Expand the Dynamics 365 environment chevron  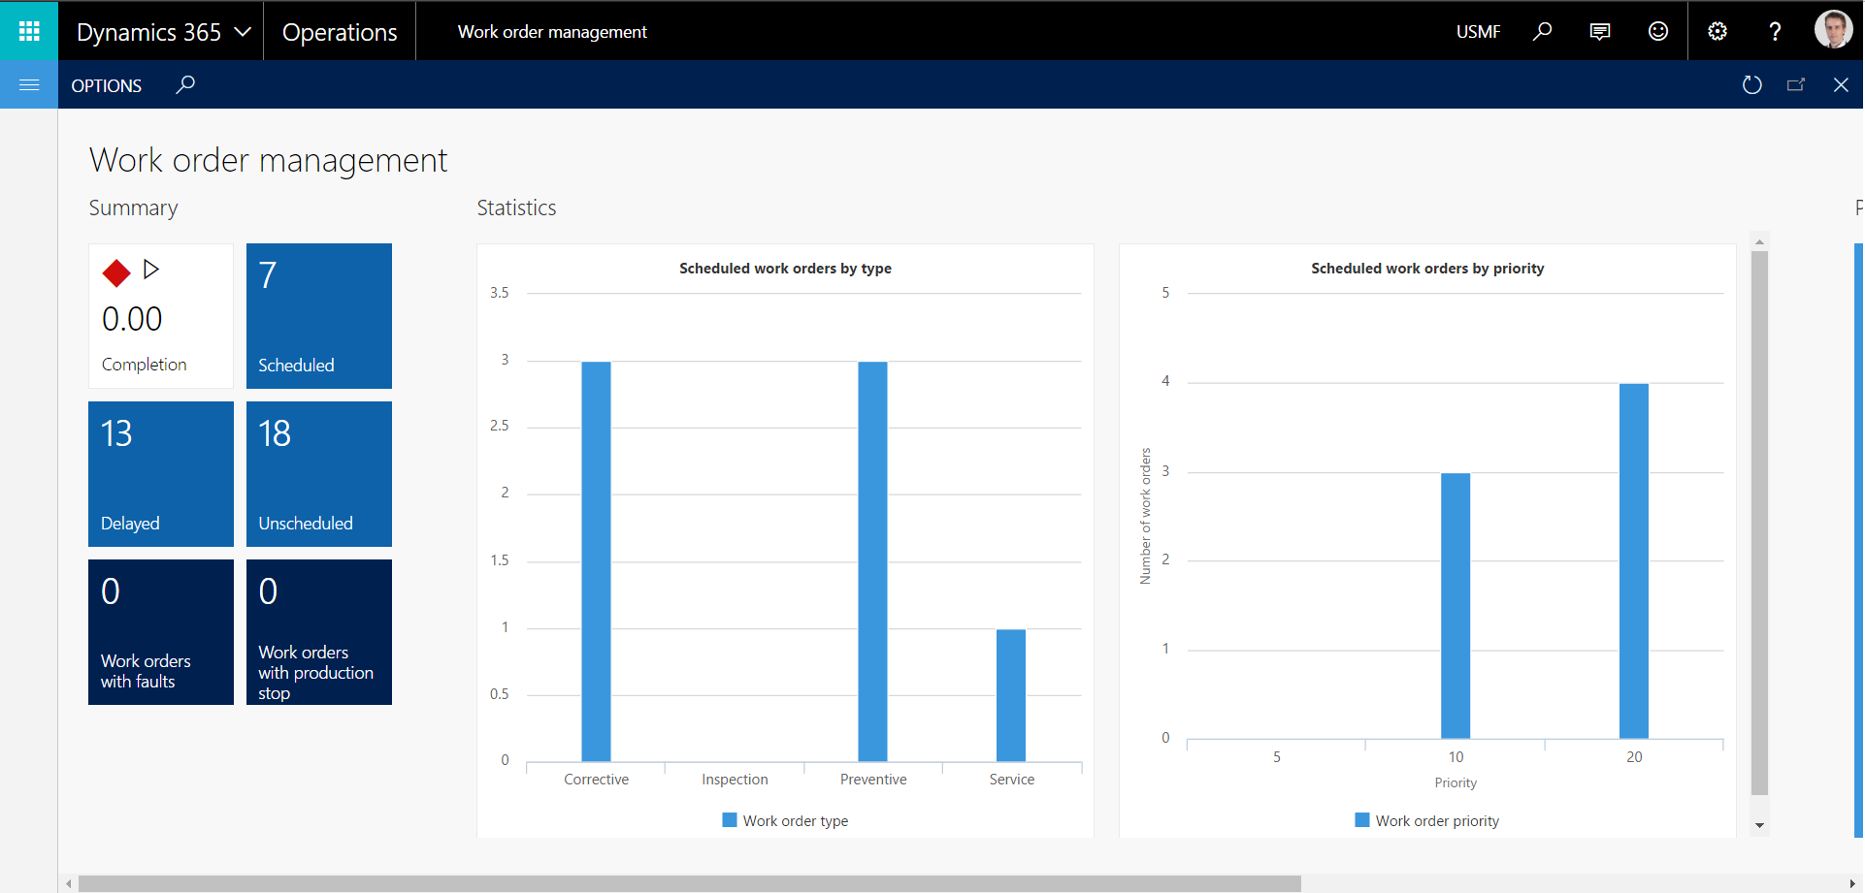(244, 30)
